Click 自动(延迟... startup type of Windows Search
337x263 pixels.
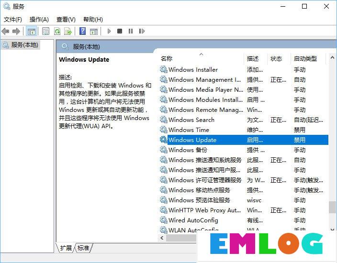(x=308, y=120)
